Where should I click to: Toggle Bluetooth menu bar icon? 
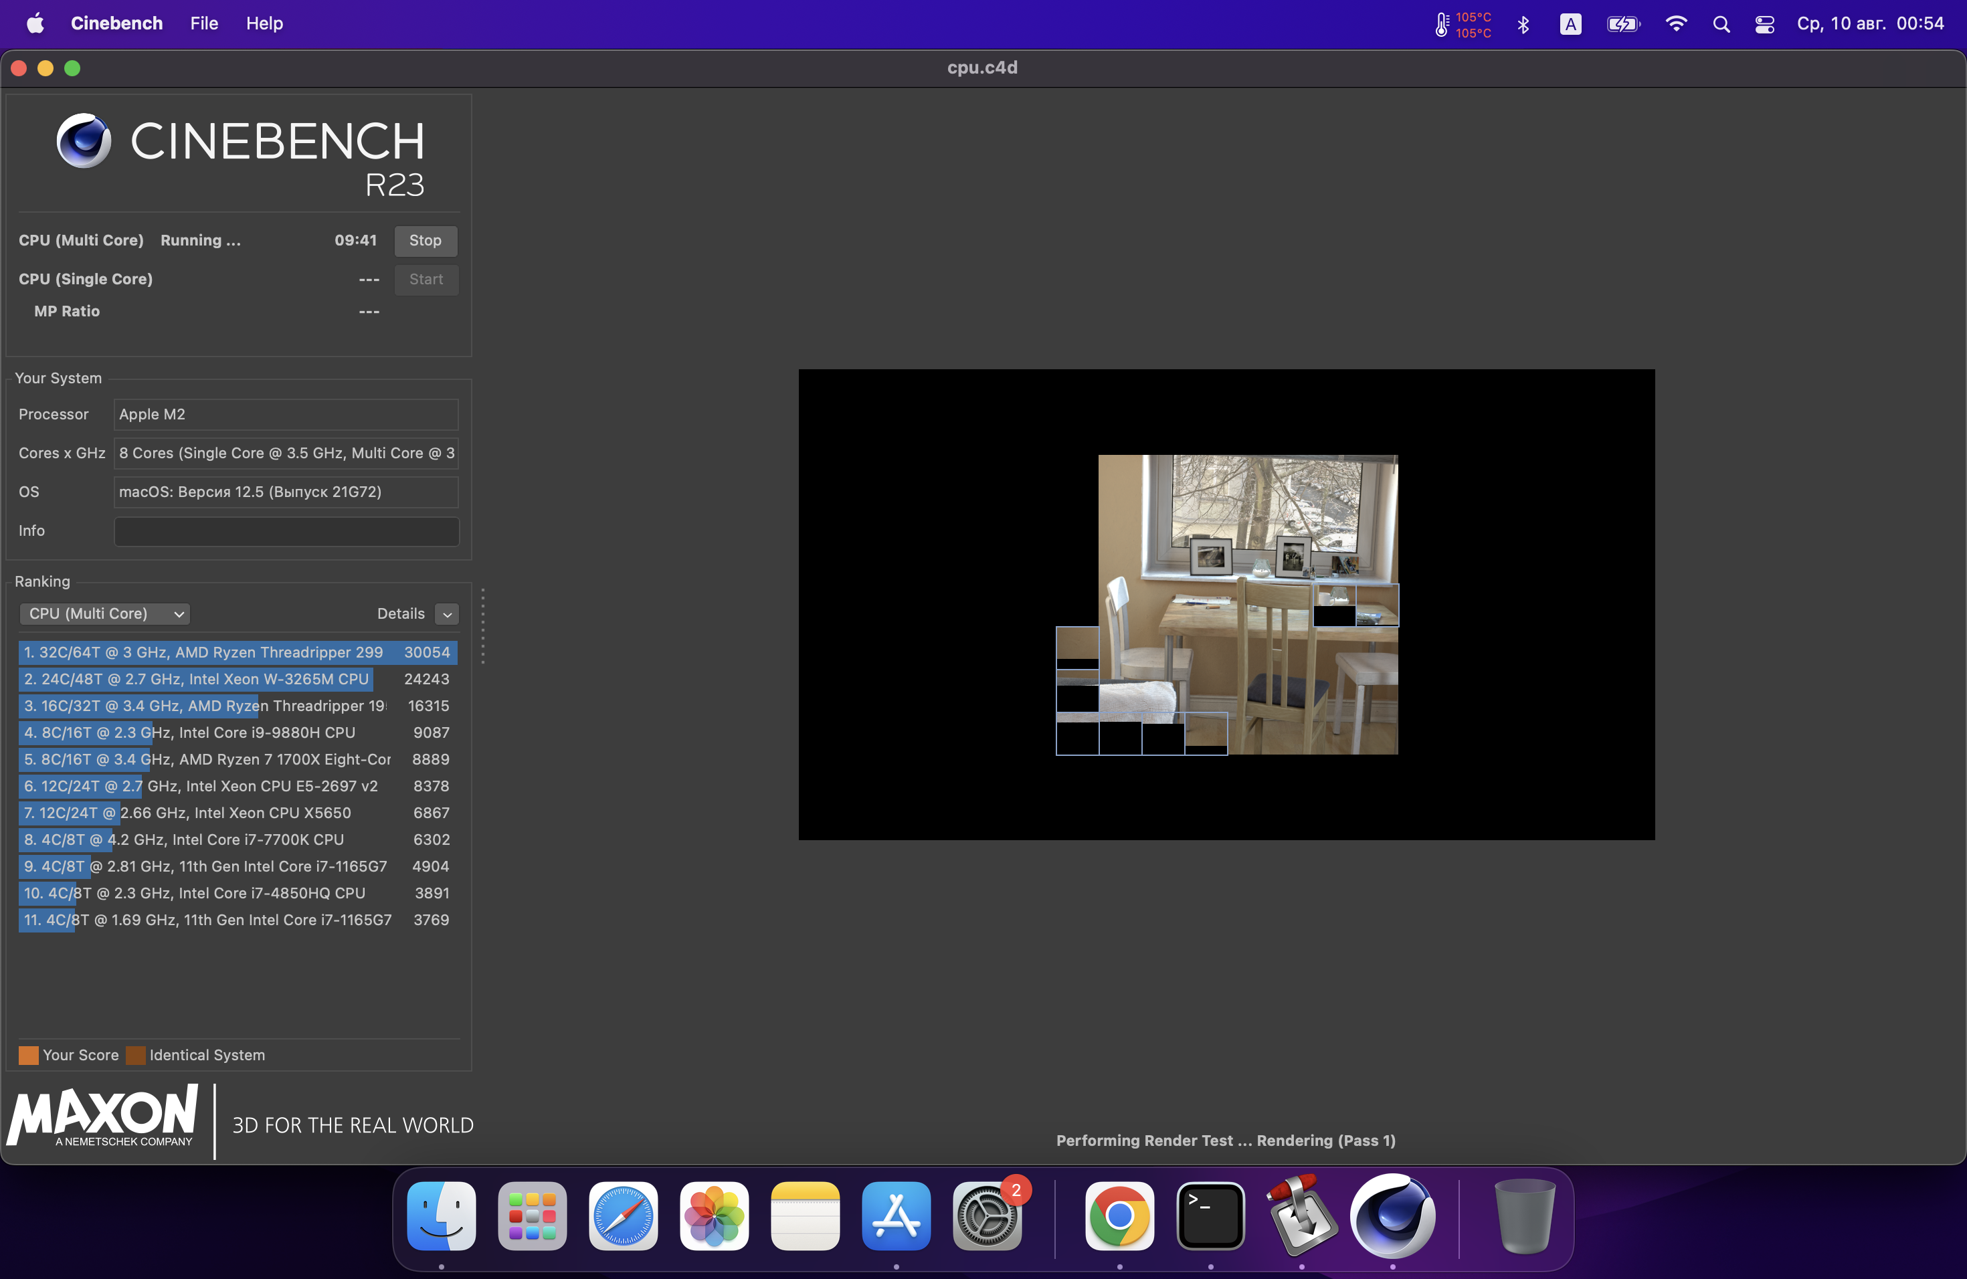[1523, 24]
